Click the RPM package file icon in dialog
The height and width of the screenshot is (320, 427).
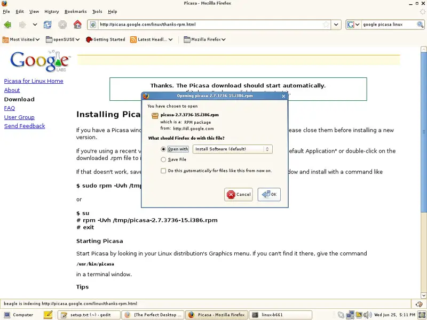(155, 116)
